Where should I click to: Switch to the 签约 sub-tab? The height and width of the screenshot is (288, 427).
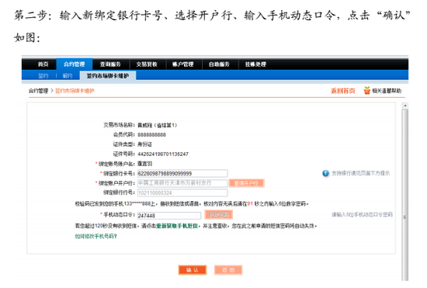(43, 75)
